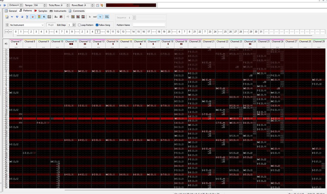Click the list icon beside Rows/Beat
Viewport: 327px width, 194px height.
point(98,5)
